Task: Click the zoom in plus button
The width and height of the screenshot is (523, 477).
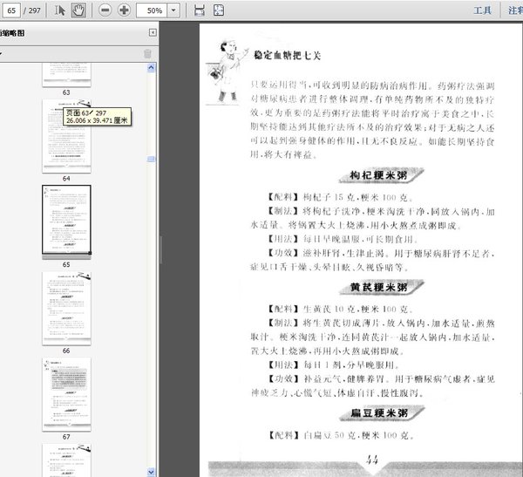Action: (x=124, y=10)
